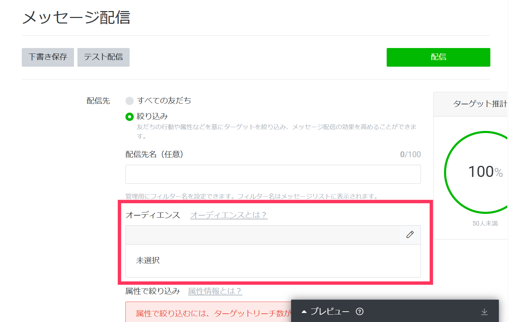The image size is (509, 322).
Task: Click the 100% target estimate circle
Action: pos(485,172)
